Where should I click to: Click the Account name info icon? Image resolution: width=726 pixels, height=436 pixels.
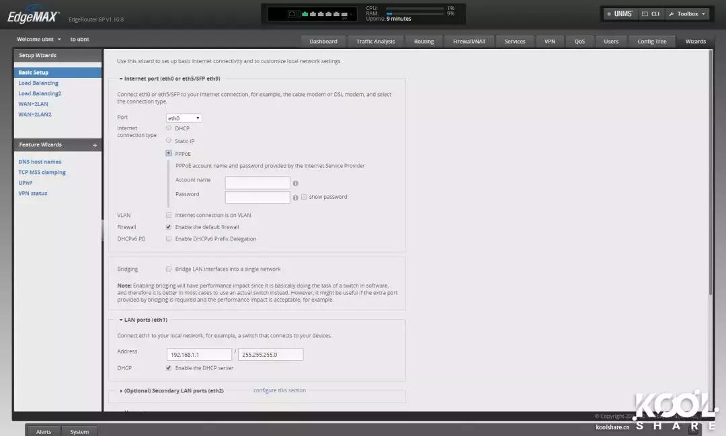[295, 183]
